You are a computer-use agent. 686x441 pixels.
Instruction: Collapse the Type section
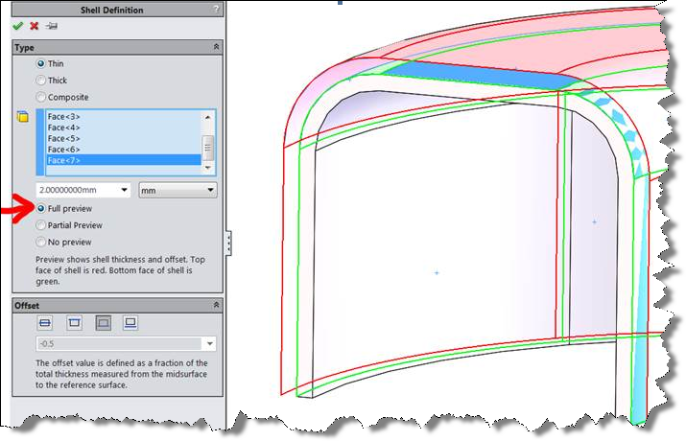pyautogui.click(x=216, y=46)
